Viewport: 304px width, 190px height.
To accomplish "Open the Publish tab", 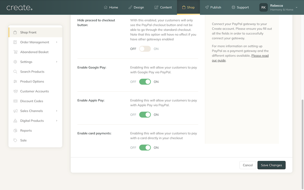I will point(213,7).
